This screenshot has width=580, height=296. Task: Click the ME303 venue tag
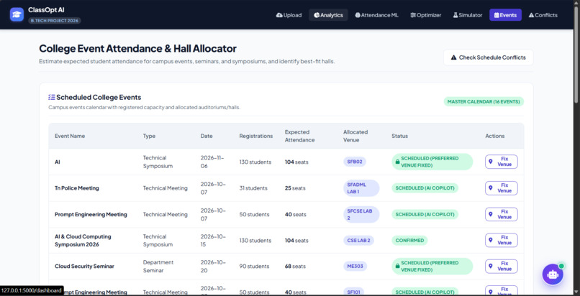(x=355, y=267)
